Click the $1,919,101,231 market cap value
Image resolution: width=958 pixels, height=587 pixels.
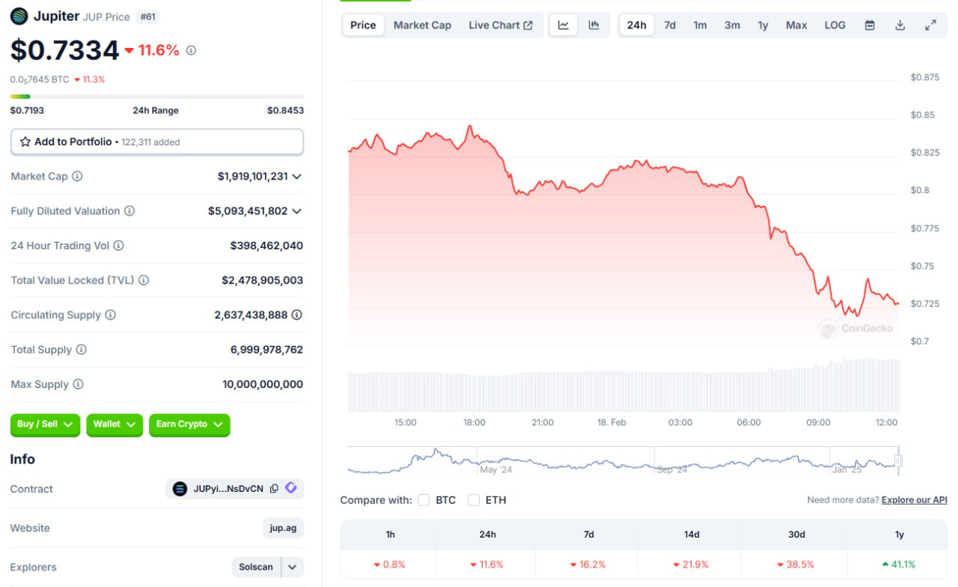[253, 177]
